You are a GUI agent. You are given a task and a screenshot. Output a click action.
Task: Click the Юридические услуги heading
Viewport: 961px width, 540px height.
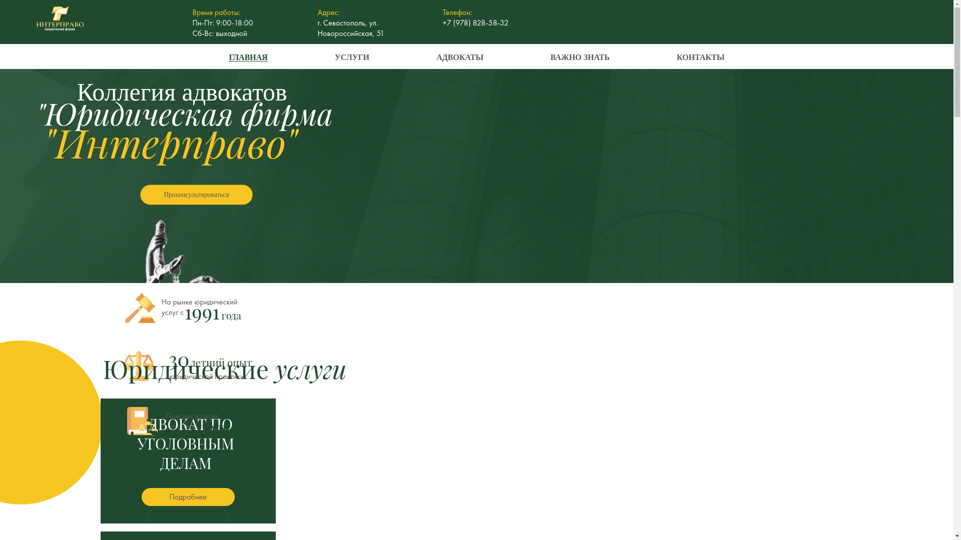coord(224,369)
